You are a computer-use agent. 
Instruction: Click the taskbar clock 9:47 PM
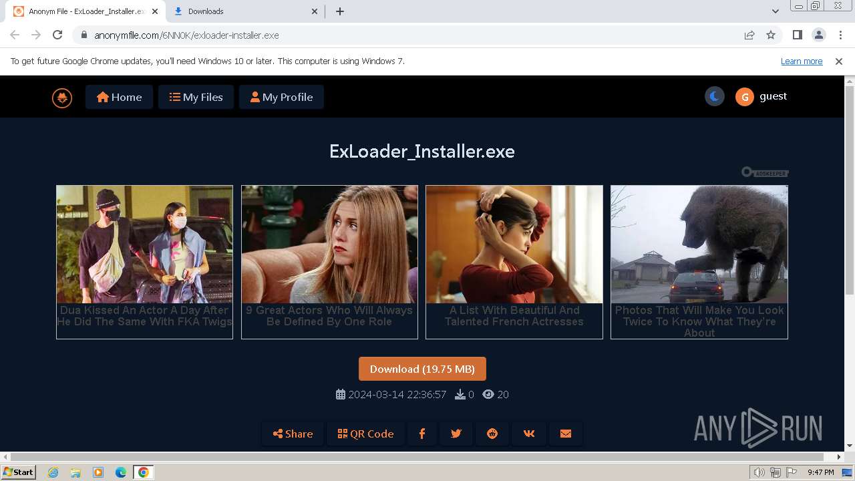click(x=821, y=472)
